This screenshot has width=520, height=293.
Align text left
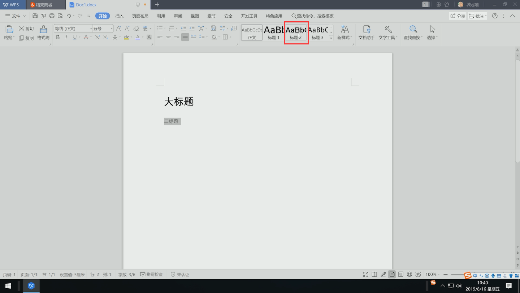(x=160, y=37)
